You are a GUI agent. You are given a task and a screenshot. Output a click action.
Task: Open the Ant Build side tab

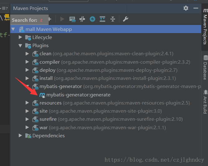(205, 102)
